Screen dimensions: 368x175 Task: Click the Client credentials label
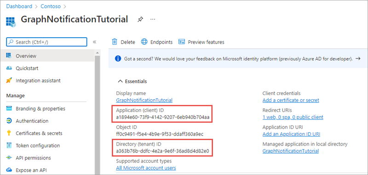(x=282, y=93)
